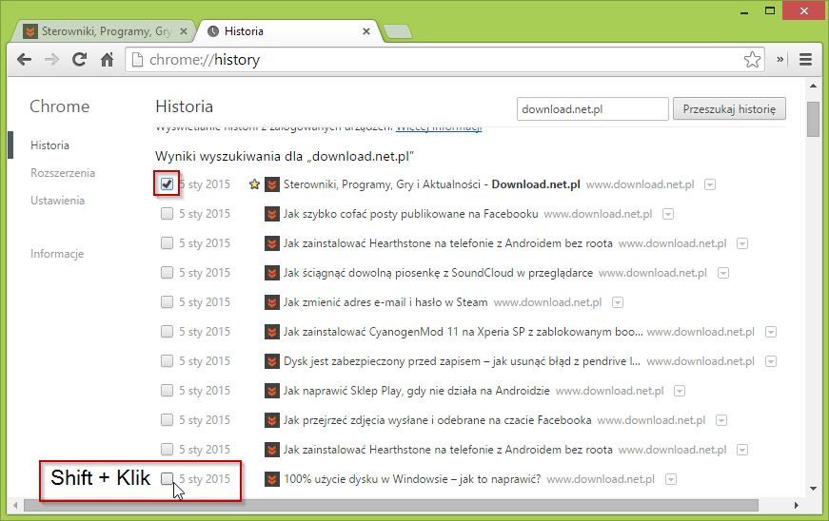The image size is (829, 521).
Task: Click the page icon in address bar
Action: (137, 60)
